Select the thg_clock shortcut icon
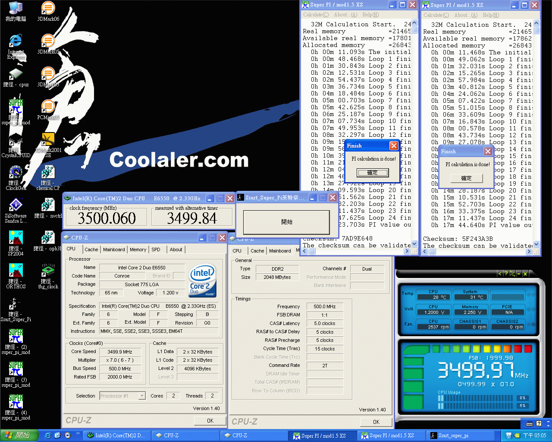 [48, 276]
